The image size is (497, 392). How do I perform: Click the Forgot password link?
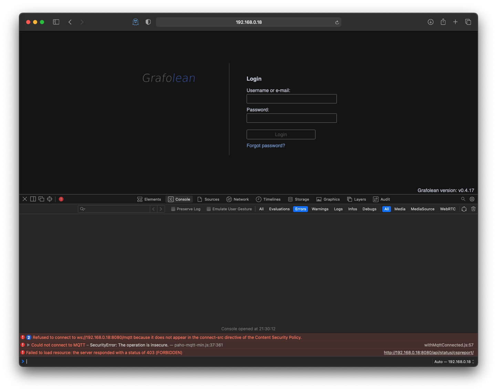266,145
